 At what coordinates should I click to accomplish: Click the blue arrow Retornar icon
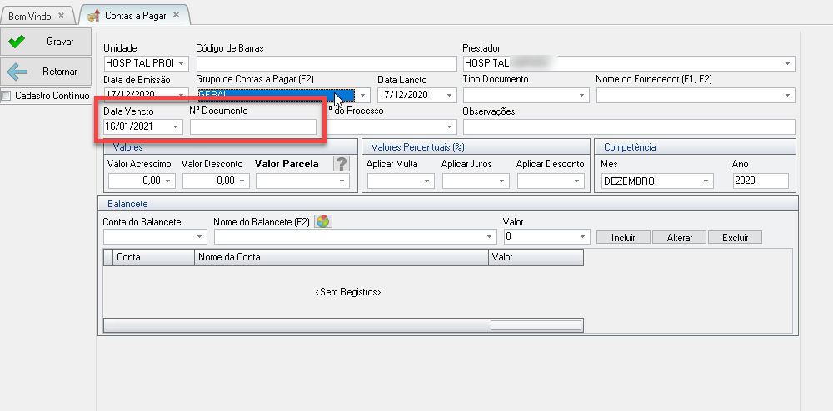point(17,72)
